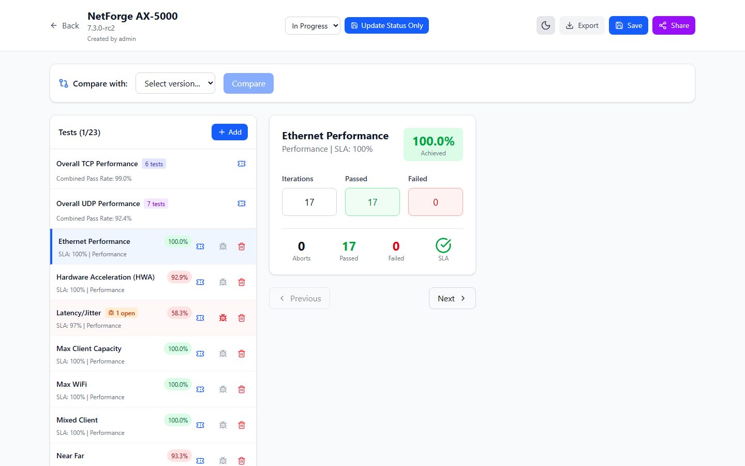Click bug icon in Max Client Capacity row

click(x=223, y=354)
